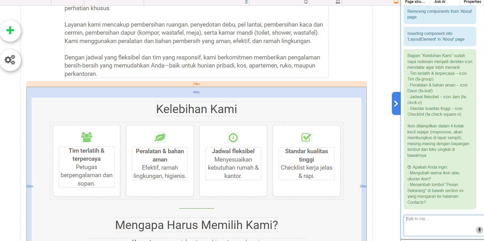Image resolution: width=484 pixels, height=241 pixels.
Task: Select the green clock icon
Action: point(233,138)
